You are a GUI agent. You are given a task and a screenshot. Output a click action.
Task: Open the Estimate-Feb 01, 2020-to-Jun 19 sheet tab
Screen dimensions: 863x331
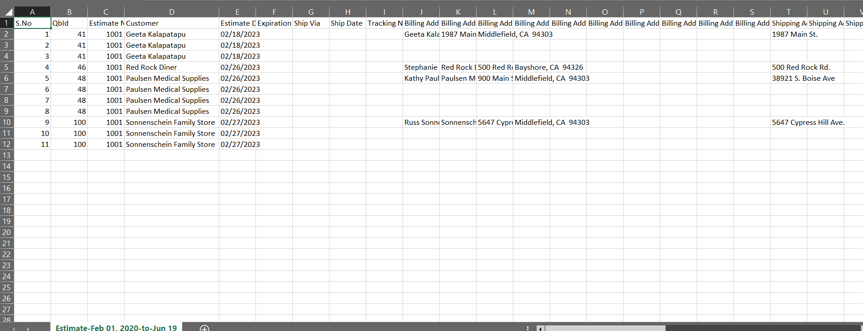coord(116,327)
